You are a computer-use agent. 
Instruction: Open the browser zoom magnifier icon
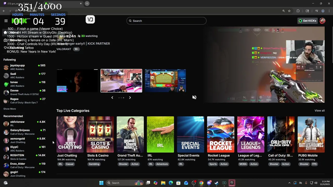284,11
